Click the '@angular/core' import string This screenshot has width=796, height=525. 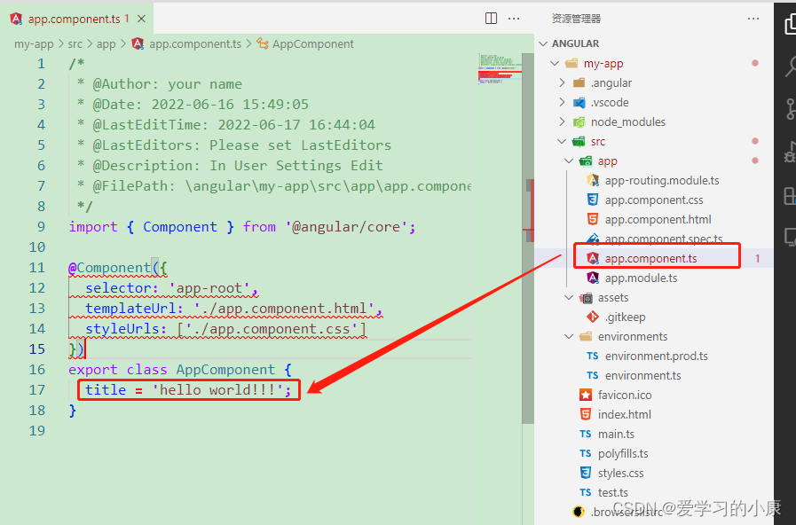tap(346, 227)
